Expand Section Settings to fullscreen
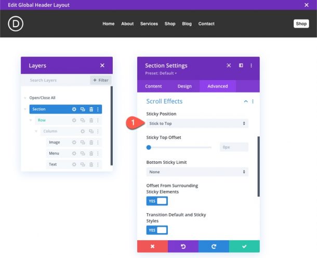Screen dimensions: 317x258 (229, 66)
